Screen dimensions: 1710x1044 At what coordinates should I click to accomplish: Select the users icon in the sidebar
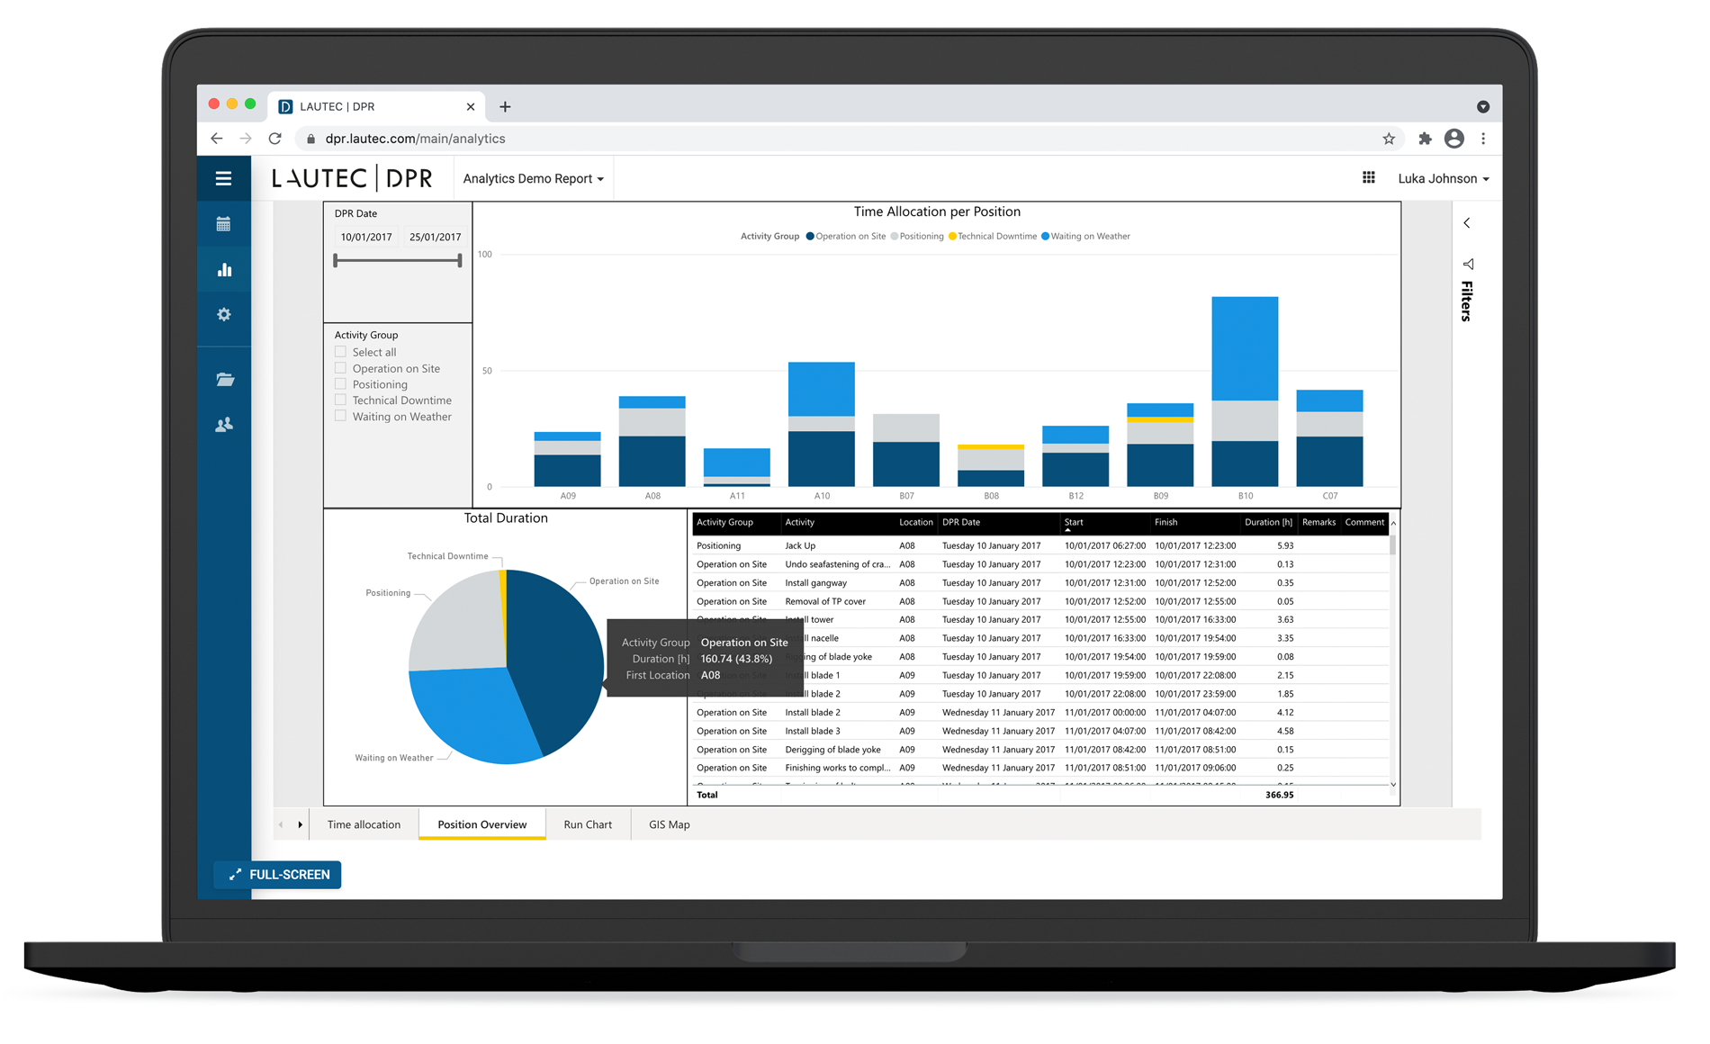tap(223, 424)
